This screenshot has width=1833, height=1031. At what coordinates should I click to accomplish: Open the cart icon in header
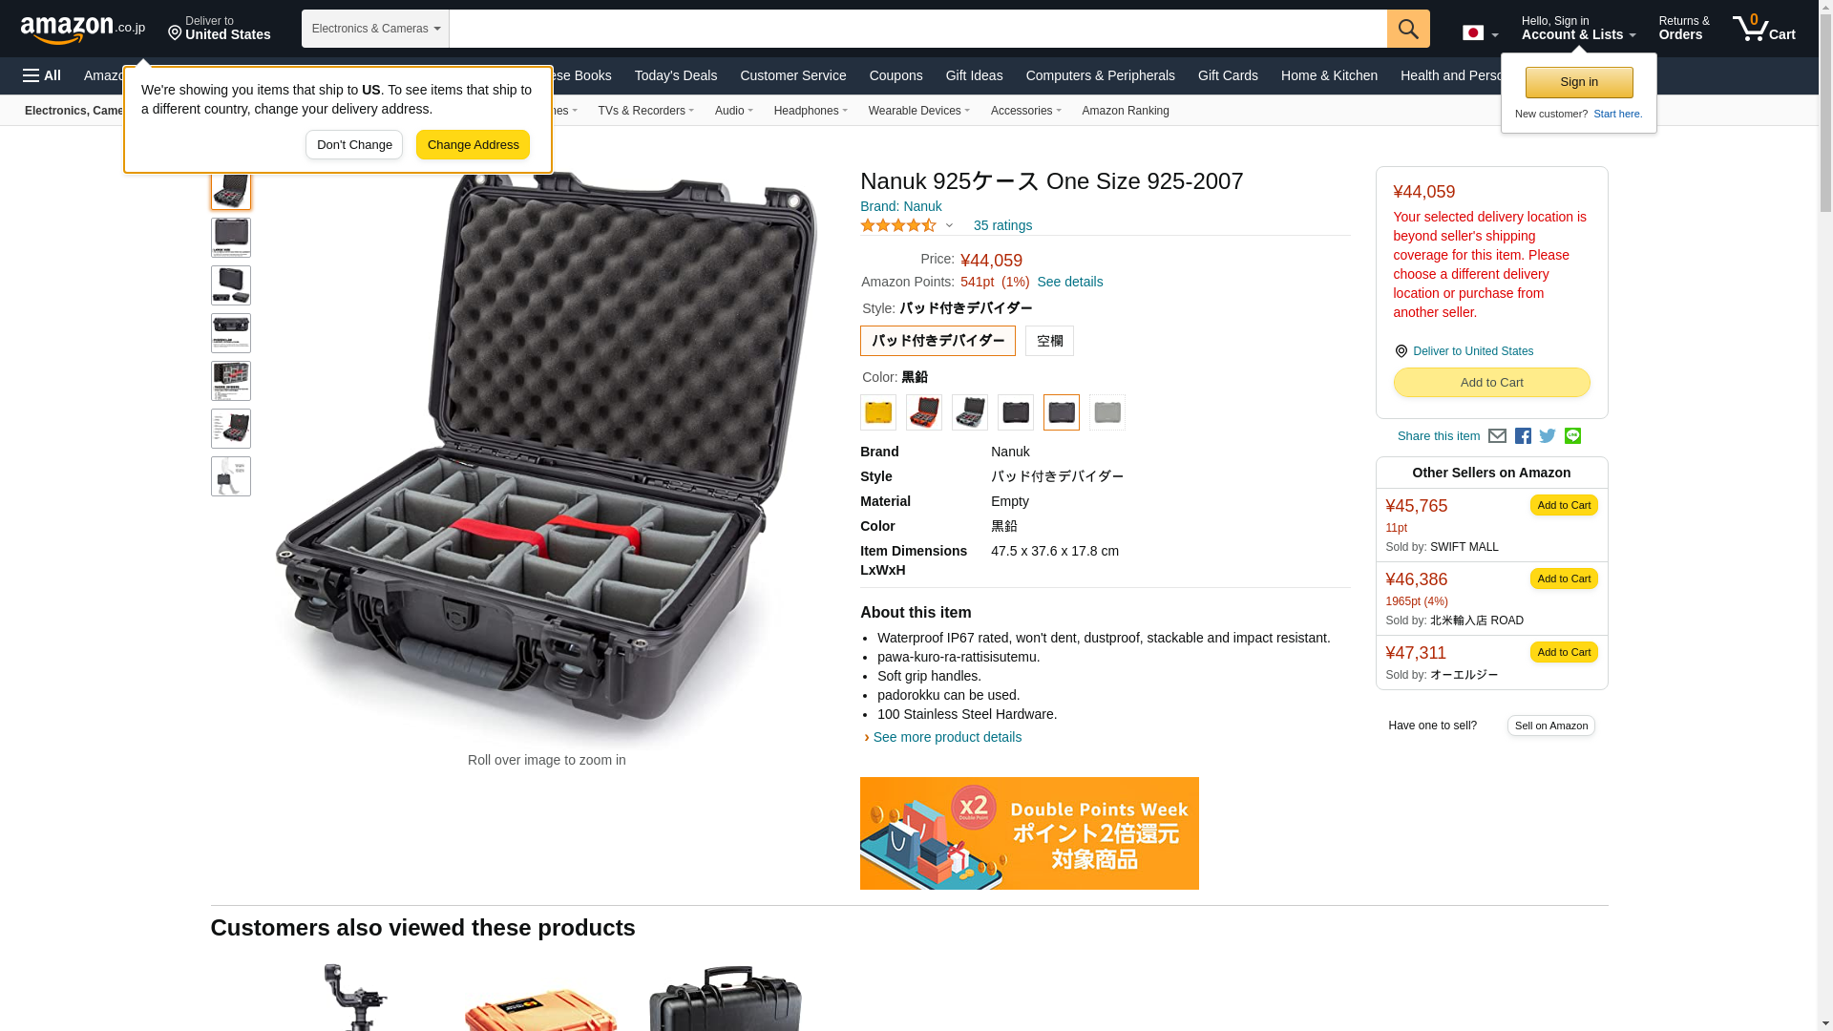(x=1764, y=29)
